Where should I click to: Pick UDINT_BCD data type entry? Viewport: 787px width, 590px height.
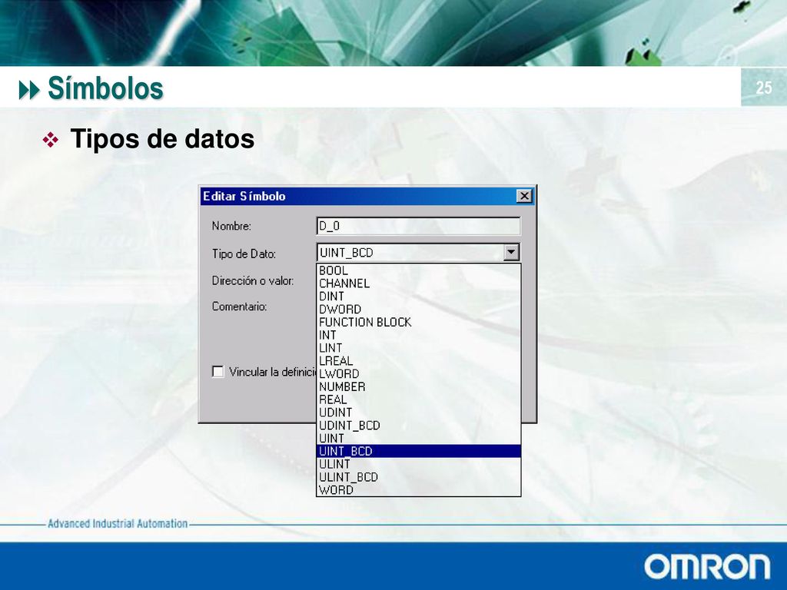[419, 426]
